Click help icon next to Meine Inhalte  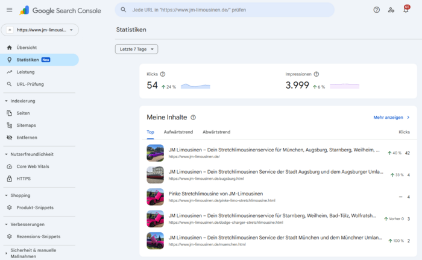[194, 118]
